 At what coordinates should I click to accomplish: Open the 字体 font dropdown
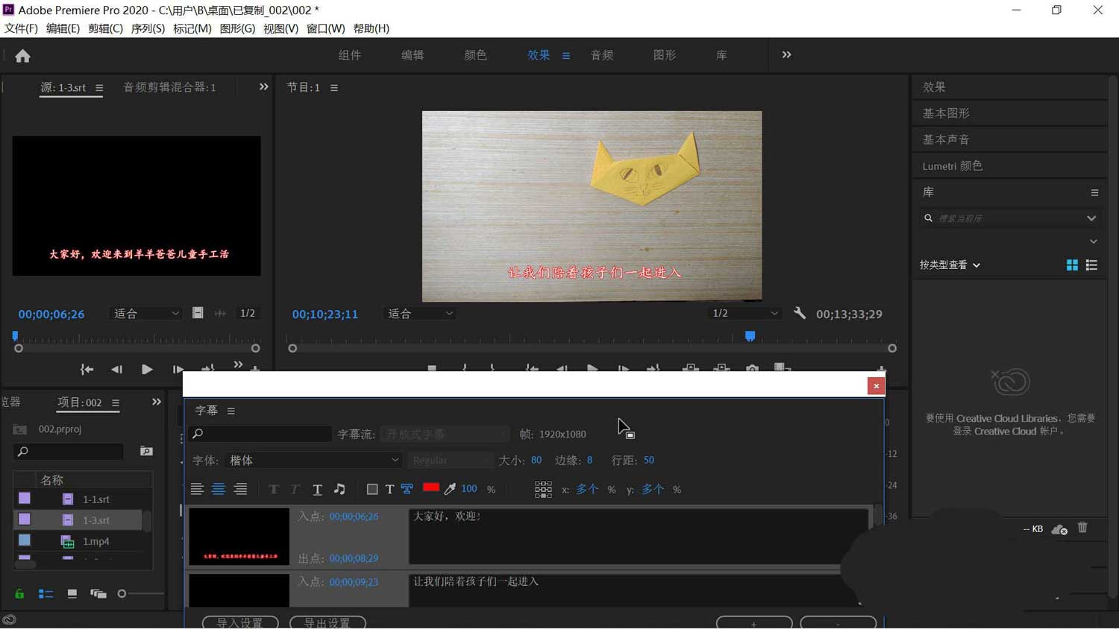pos(313,461)
